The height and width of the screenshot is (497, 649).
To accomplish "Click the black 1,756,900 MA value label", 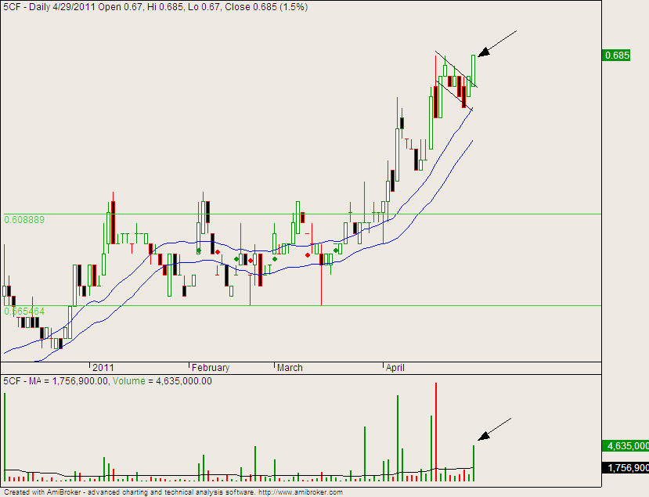I will point(625,467).
